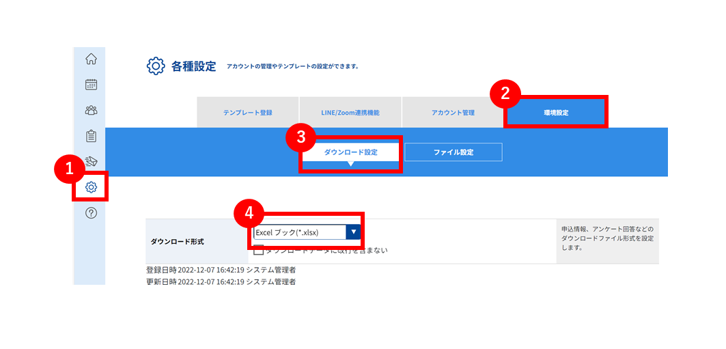The height and width of the screenshot is (349, 726).
Task: Open the Excel ブック(*.xlsx) format dropdown
Action: [307, 232]
